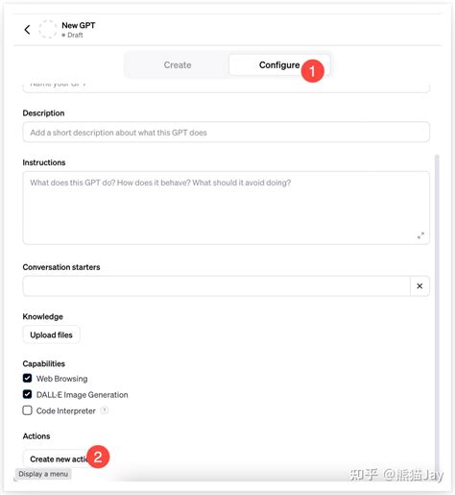Uncheck the Web Browsing capability
This screenshot has height=495, width=455.
tap(27, 378)
